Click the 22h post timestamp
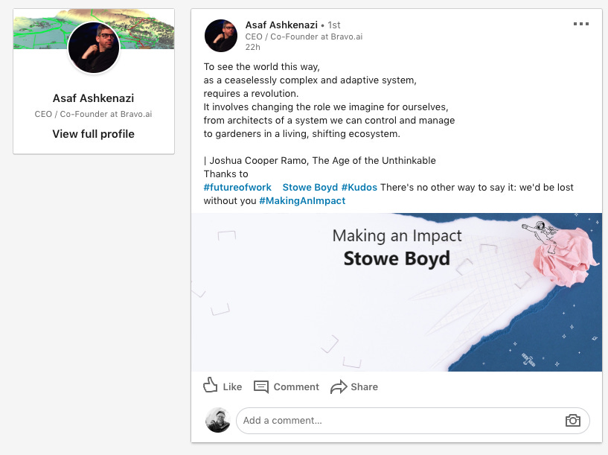The image size is (608, 455). point(253,47)
